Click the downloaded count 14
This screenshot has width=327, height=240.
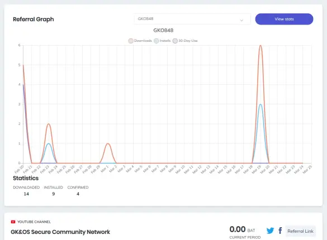click(x=26, y=194)
